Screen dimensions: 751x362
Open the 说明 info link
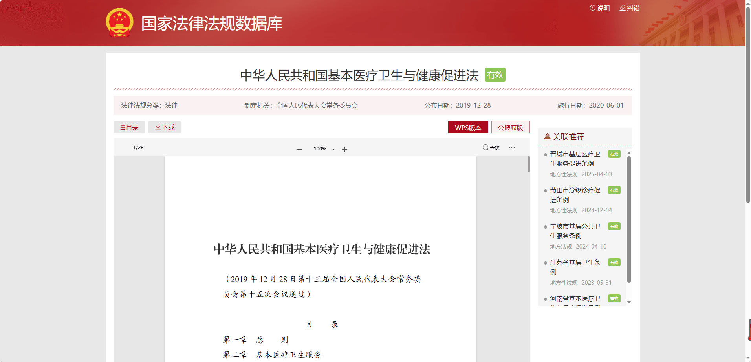[x=600, y=8]
